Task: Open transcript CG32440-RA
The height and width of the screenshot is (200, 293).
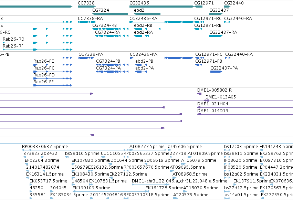Action: [238, 19]
